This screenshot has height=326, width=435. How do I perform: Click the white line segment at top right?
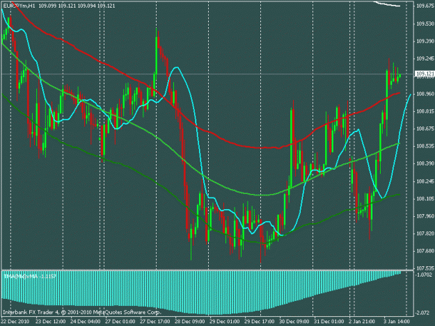(x=388, y=4)
